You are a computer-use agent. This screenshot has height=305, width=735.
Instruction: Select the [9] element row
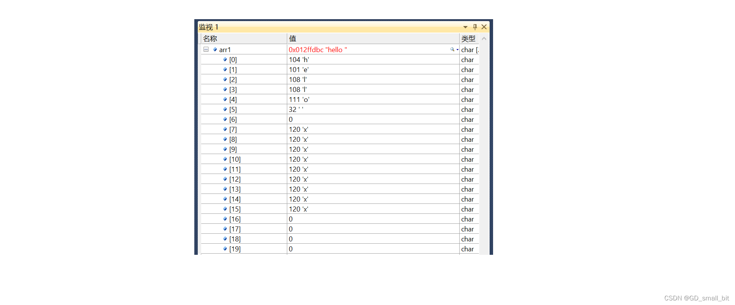click(340, 149)
